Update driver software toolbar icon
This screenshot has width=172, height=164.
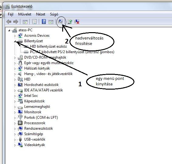coord(70,22)
